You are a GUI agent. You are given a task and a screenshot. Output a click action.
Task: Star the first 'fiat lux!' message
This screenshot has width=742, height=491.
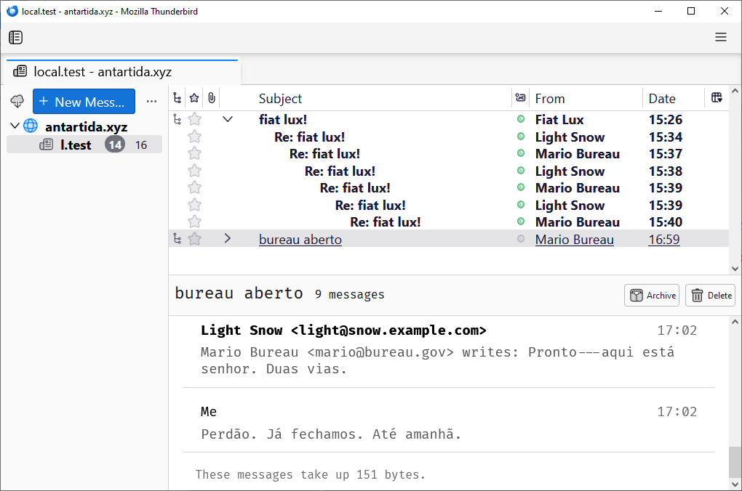pos(194,120)
